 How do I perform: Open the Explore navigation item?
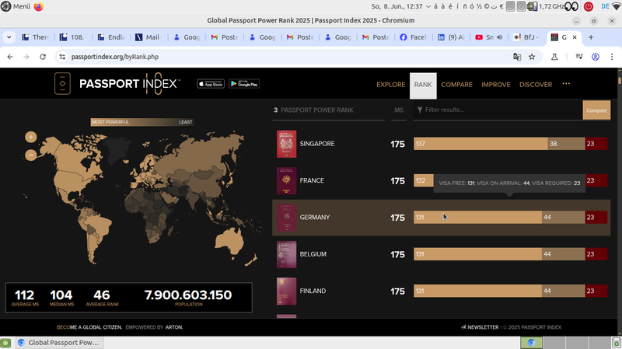click(x=390, y=85)
